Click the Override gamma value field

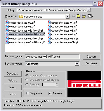point(49,84)
